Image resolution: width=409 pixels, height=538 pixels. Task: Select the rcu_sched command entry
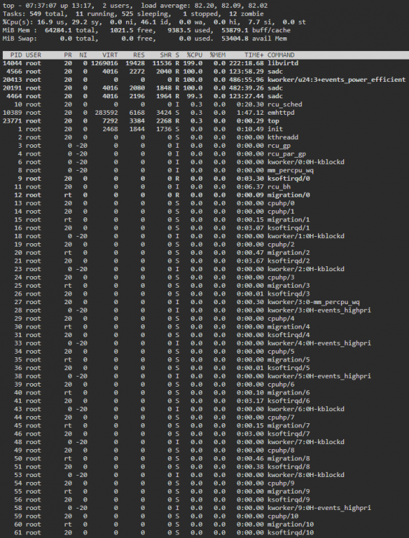(284, 104)
